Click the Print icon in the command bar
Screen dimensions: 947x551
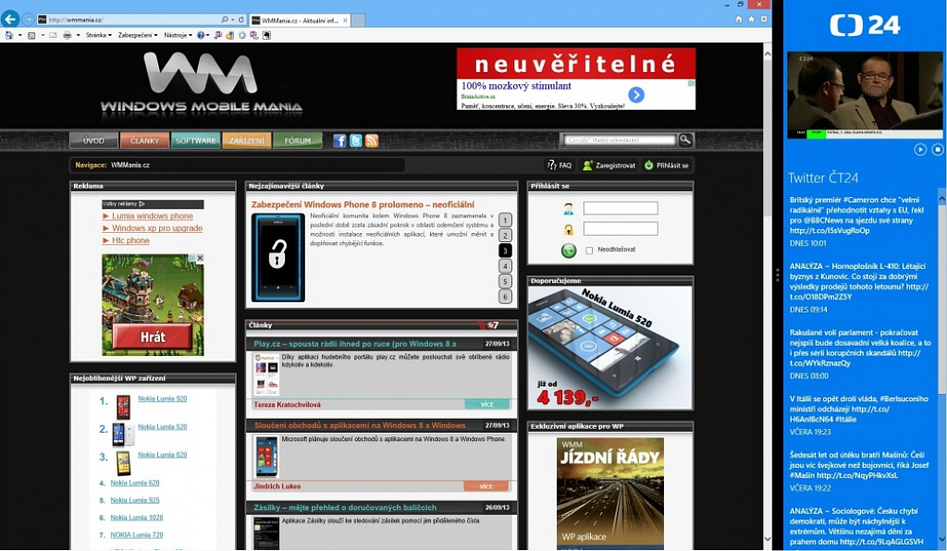coord(67,35)
